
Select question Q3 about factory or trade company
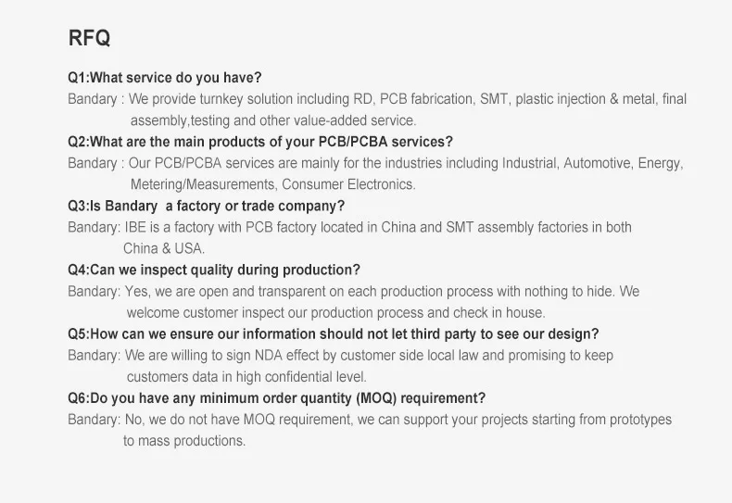(206, 206)
